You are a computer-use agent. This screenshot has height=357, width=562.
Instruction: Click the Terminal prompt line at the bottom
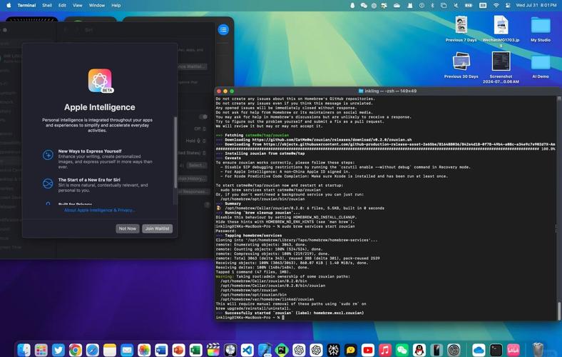[x=250, y=318]
